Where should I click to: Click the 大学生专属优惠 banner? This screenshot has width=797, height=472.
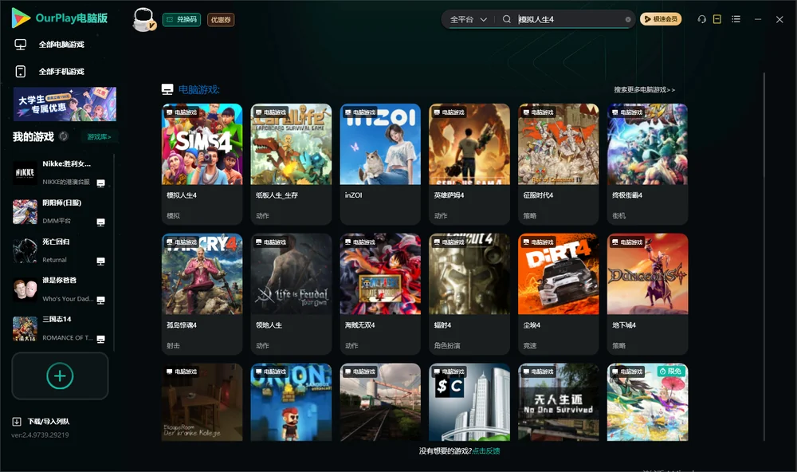(65, 104)
